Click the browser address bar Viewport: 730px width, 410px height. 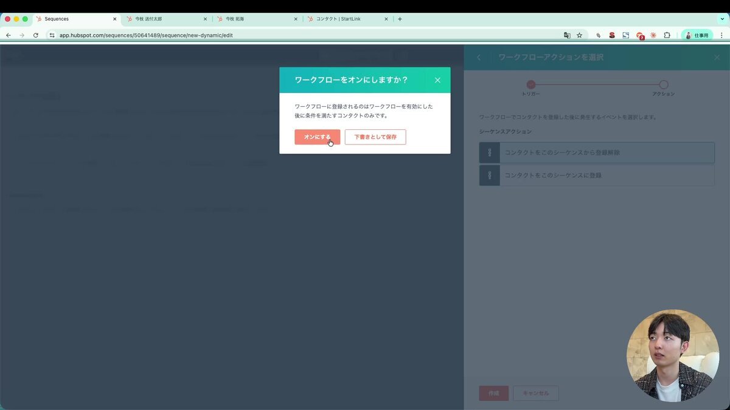[243, 35]
